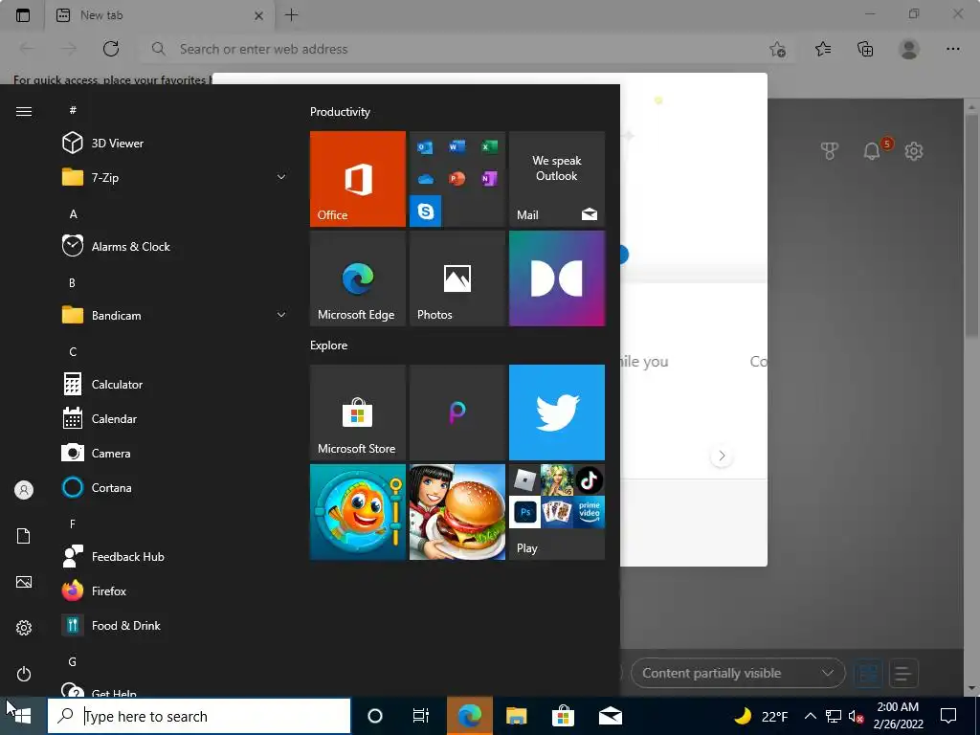Open Microsoft Store tile
This screenshot has width=980, height=735.
[358, 412]
